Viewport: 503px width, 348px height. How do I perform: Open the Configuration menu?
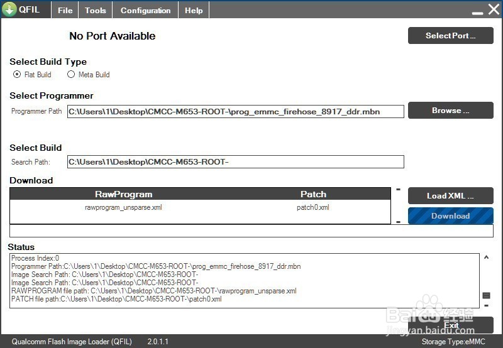tap(145, 10)
